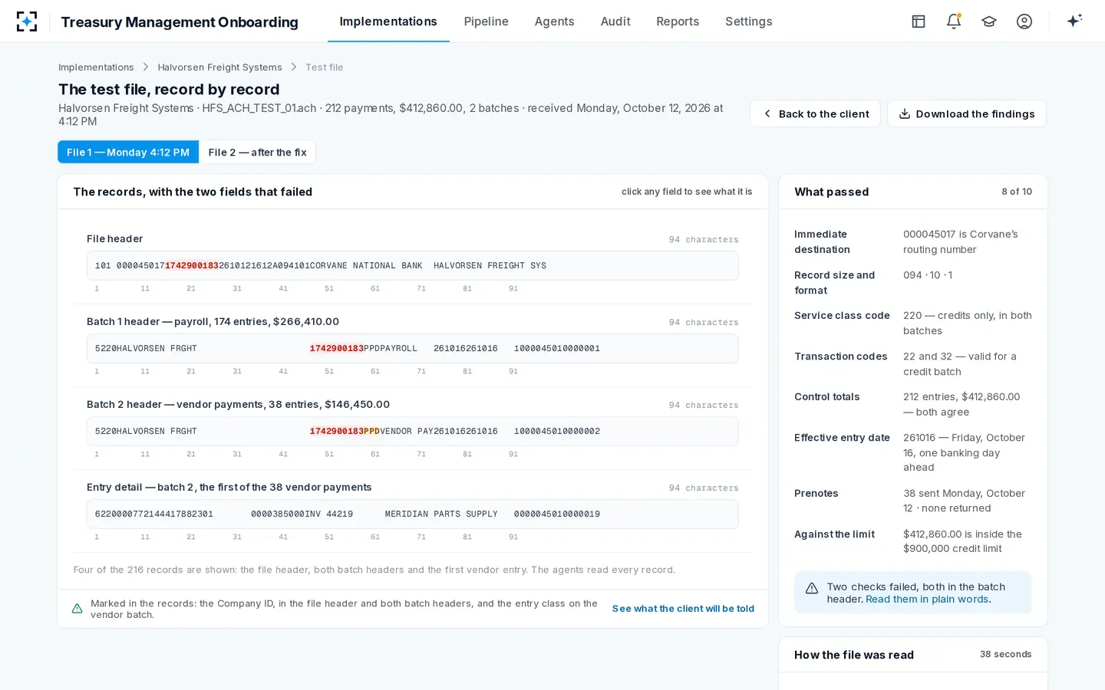Open the notifications bell
This screenshot has height=690, width=1105.
pos(954,21)
